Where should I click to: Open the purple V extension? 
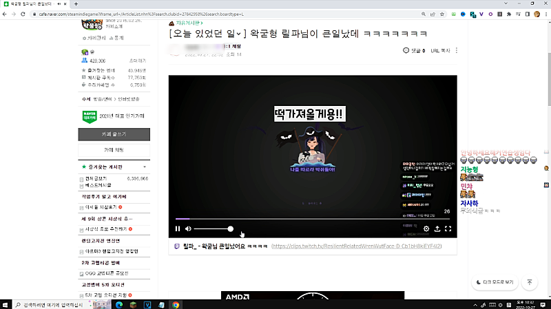481,14
